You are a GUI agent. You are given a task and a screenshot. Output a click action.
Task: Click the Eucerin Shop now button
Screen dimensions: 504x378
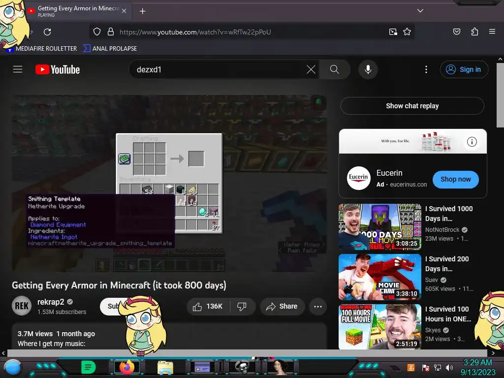pos(455,179)
